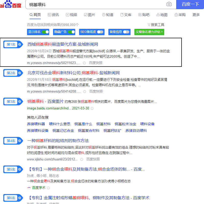This screenshot has height=204, width=204.
Task: Open patent result 金属注射成形蜡基铜喂料
Action: [x=88, y=198]
